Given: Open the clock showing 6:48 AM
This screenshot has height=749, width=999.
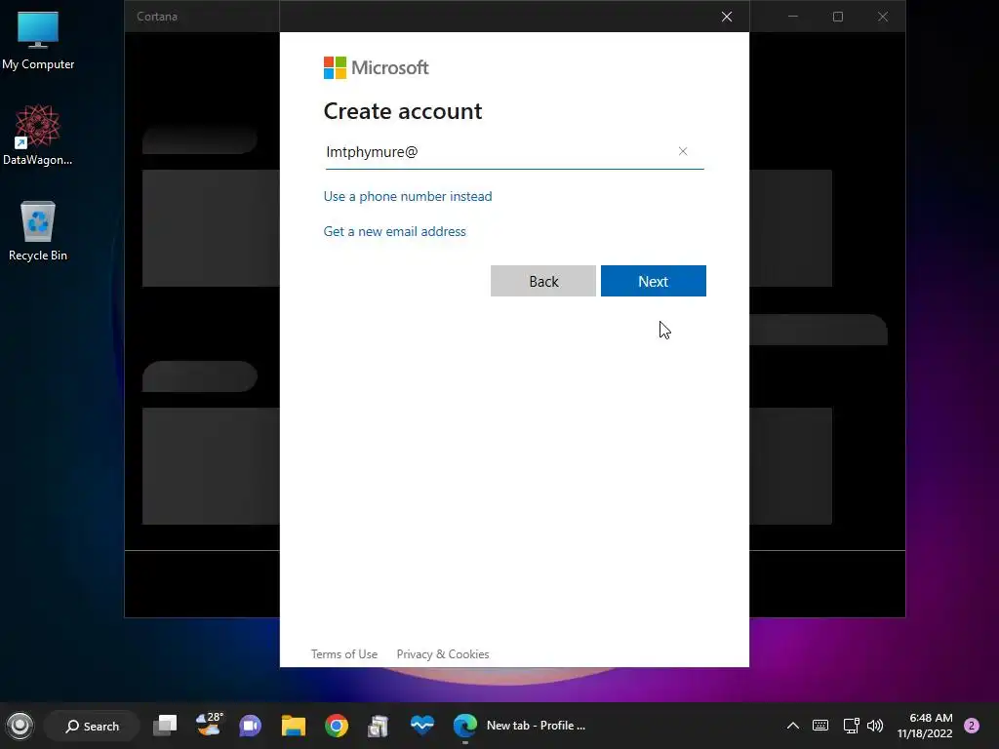Looking at the screenshot, I should [925, 726].
